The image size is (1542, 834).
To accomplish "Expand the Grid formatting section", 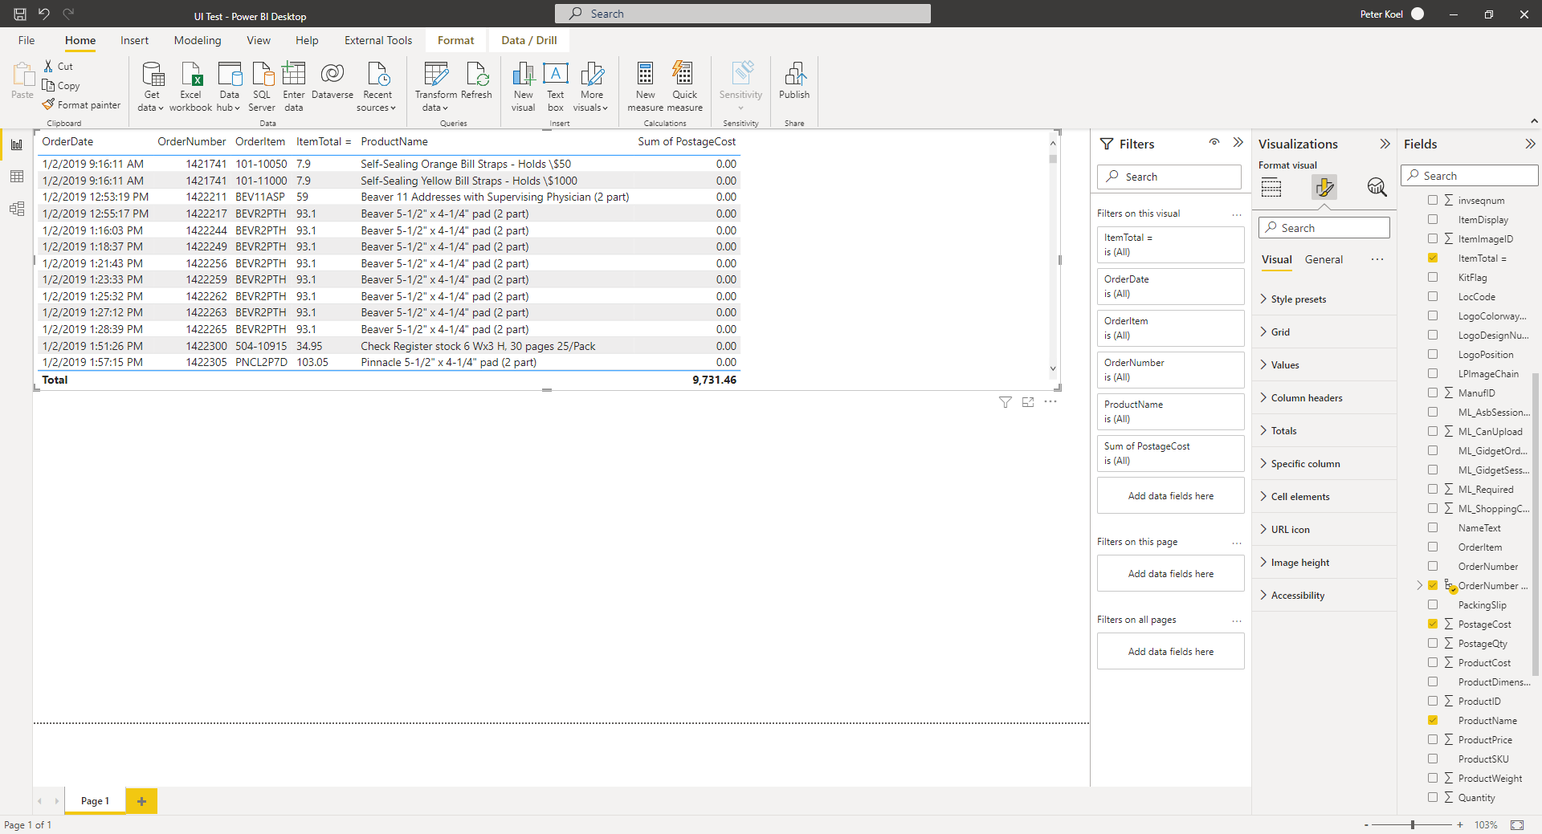I will 1324,332.
